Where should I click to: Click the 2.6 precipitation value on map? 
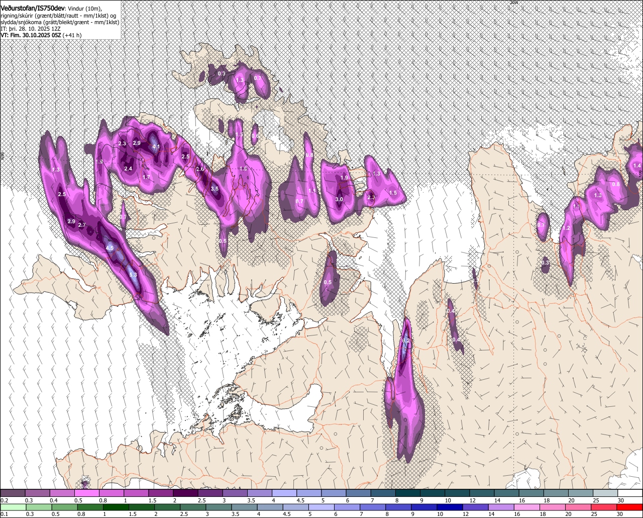(x=200, y=169)
